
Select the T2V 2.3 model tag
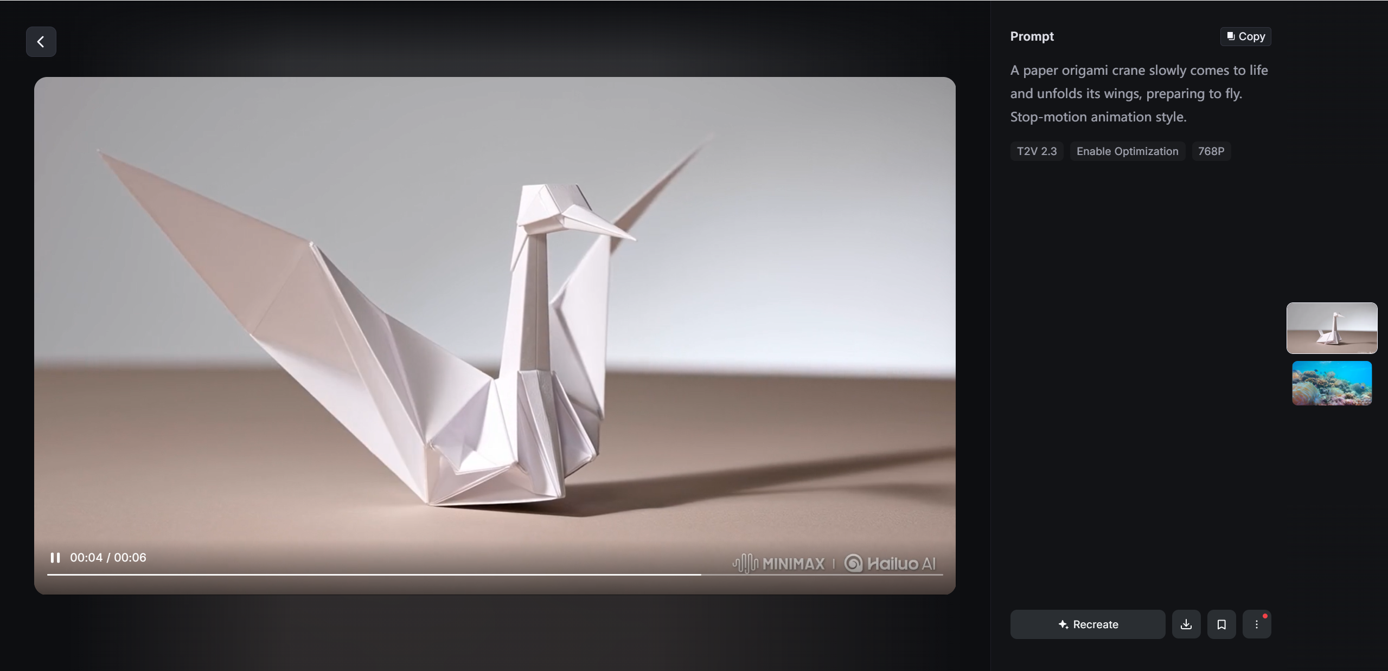point(1036,151)
